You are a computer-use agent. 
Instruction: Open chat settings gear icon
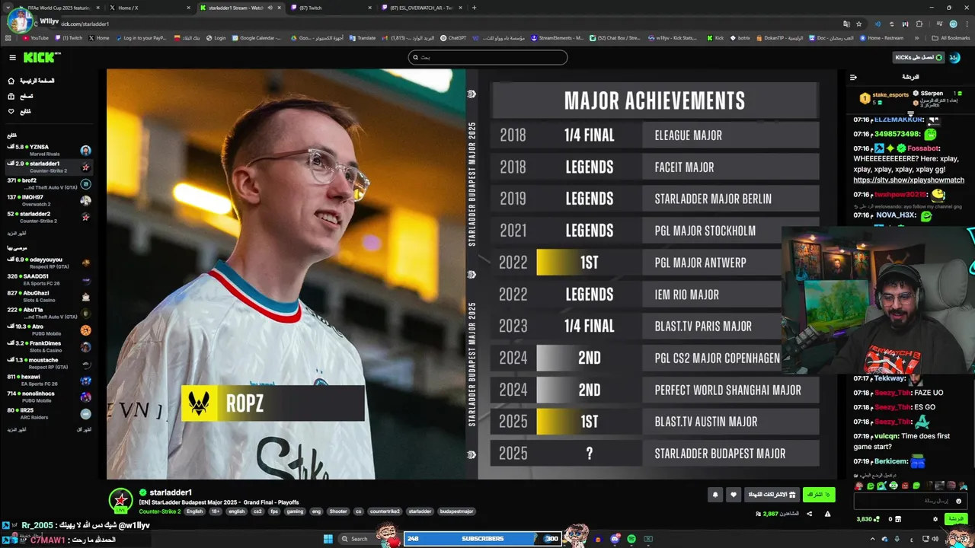pyautogui.click(x=935, y=519)
